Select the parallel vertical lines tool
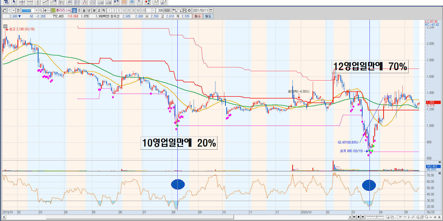The width and height of the screenshot is (443, 221). point(77,2)
